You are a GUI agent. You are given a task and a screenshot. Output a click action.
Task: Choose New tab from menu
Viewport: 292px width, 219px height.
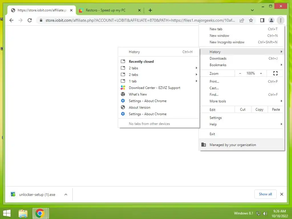pos(242,29)
